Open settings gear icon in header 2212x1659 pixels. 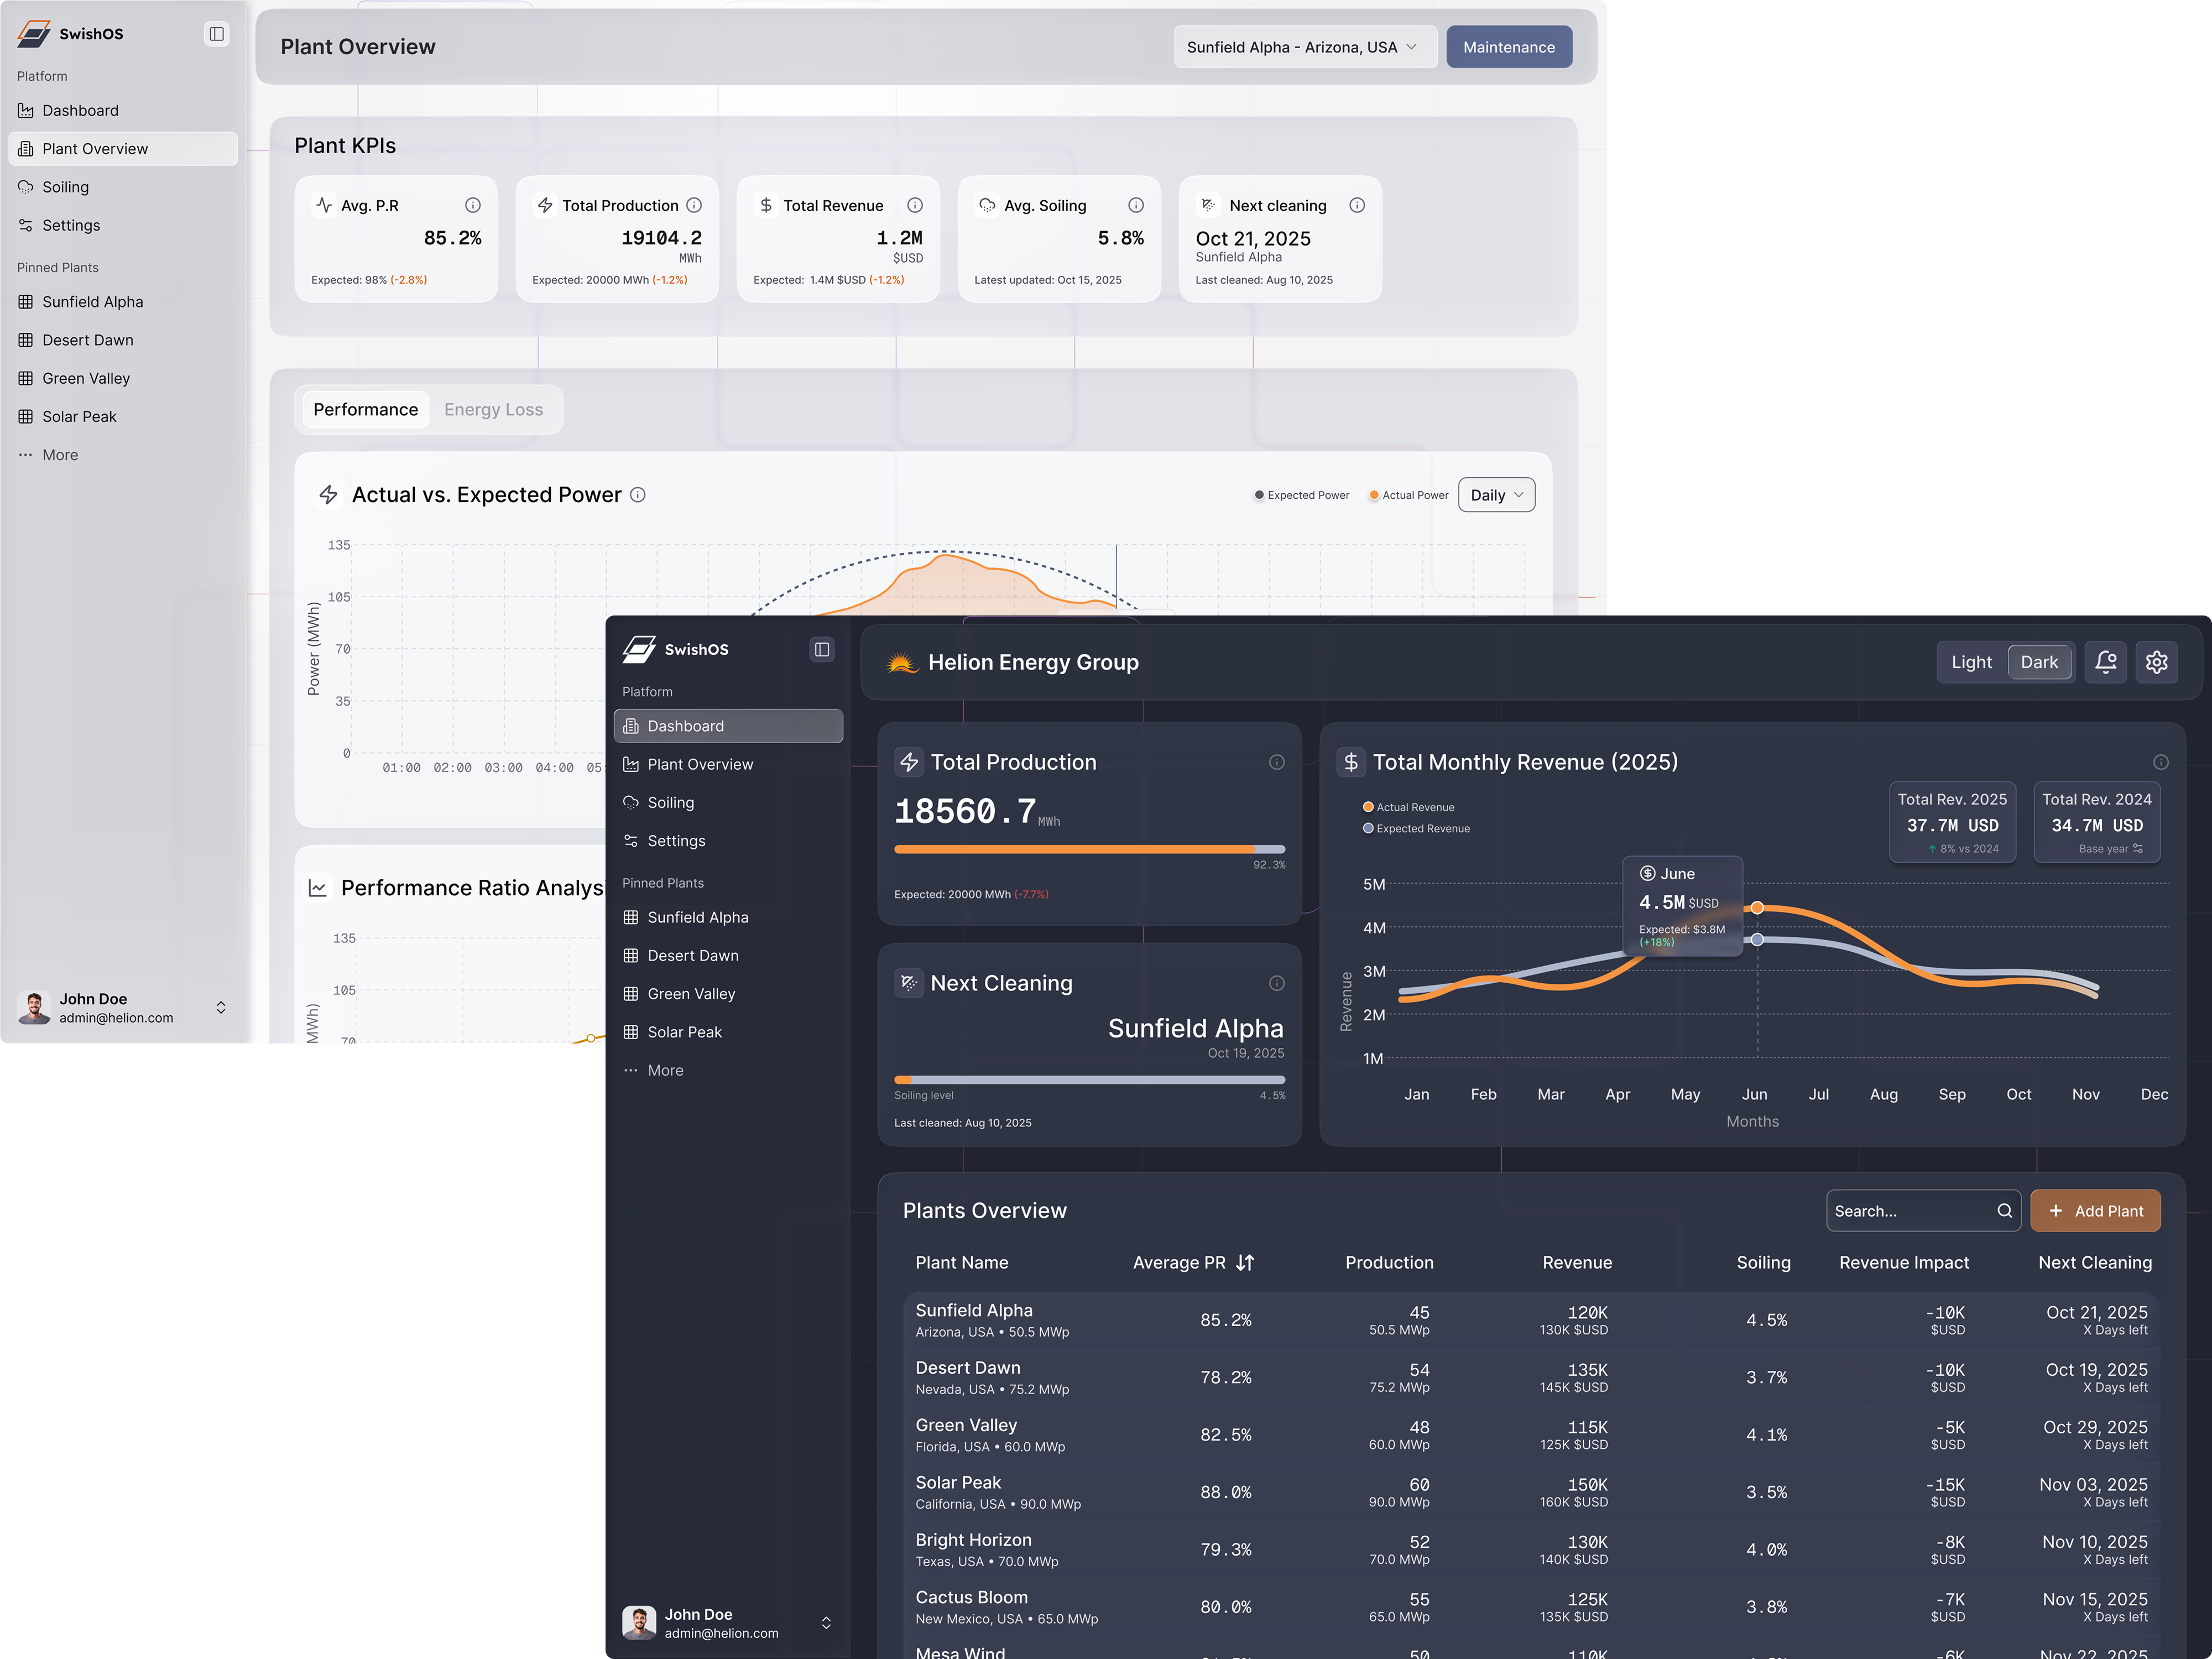point(2156,662)
